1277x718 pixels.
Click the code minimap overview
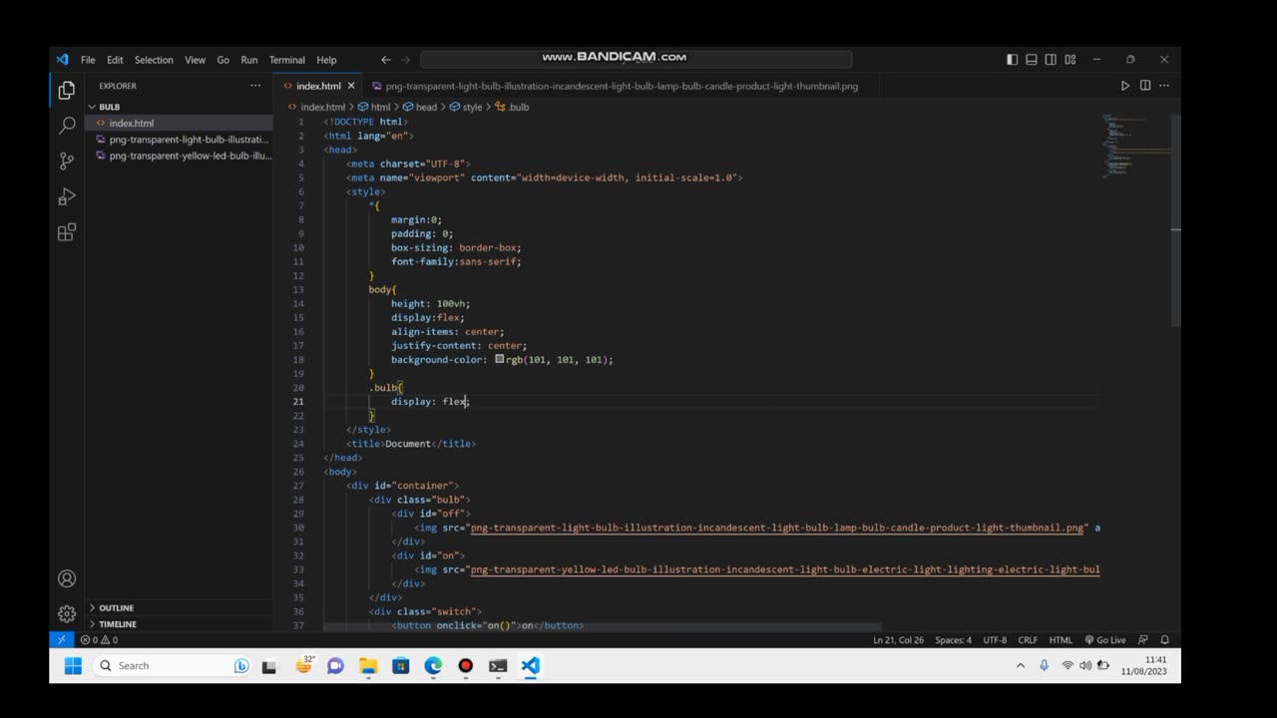point(1134,147)
